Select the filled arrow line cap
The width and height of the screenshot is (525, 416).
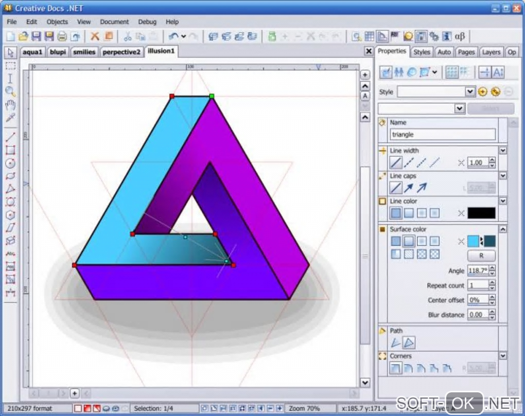(409, 188)
